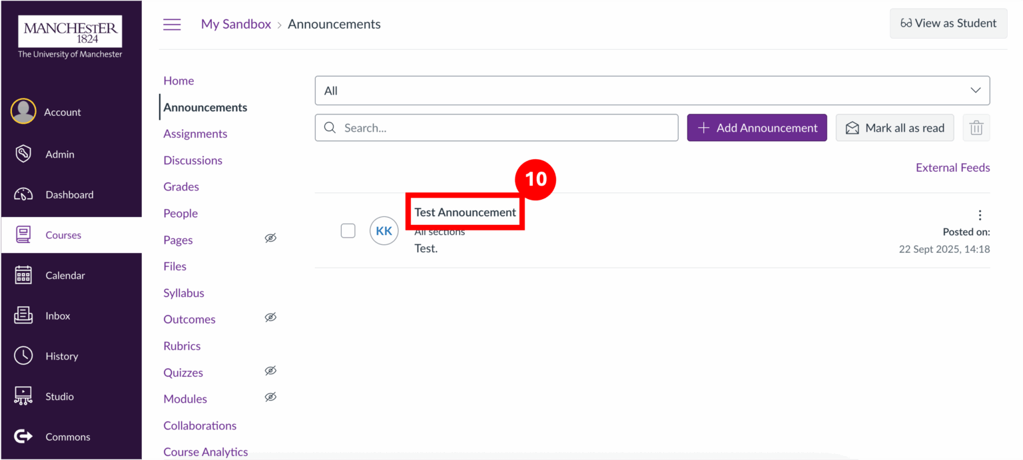The height and width of the screenshot is (460, 1023).
Task: Tick the Test Announcement checkbox
Action: point(348,230)
